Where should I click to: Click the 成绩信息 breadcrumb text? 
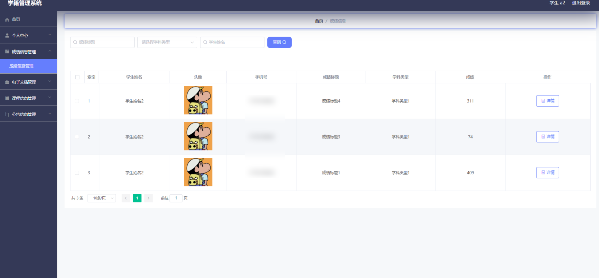tap(338, 21)
